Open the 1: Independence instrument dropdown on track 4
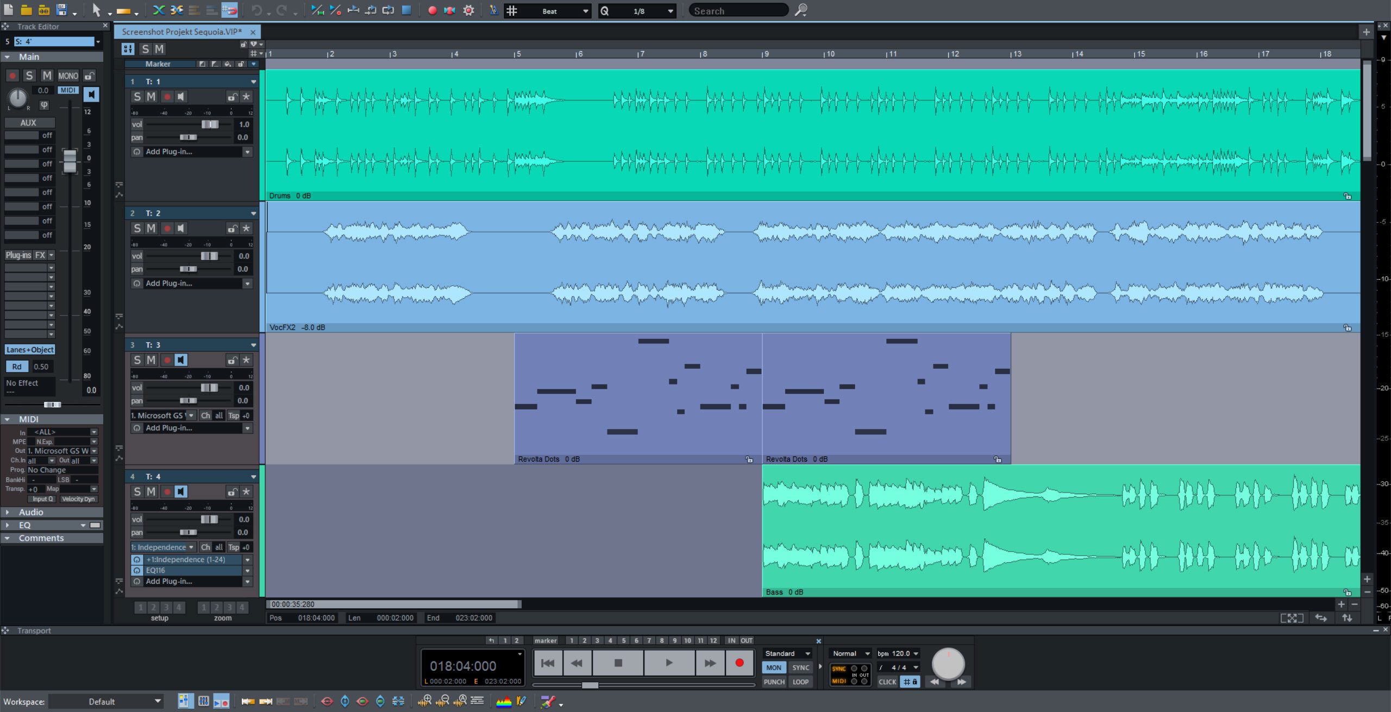1391x712 pixels. click(162, 547)
